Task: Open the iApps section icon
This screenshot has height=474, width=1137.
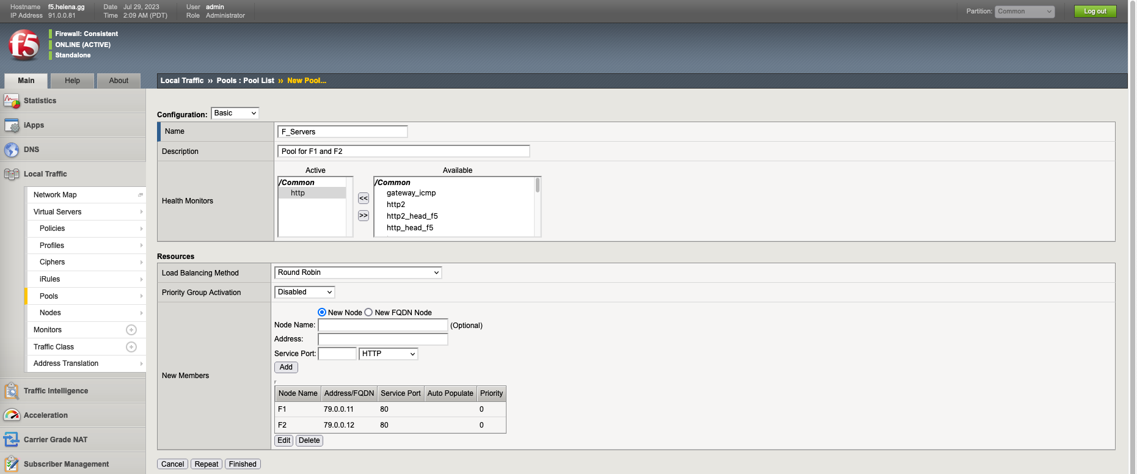Action: coord(12,125)
